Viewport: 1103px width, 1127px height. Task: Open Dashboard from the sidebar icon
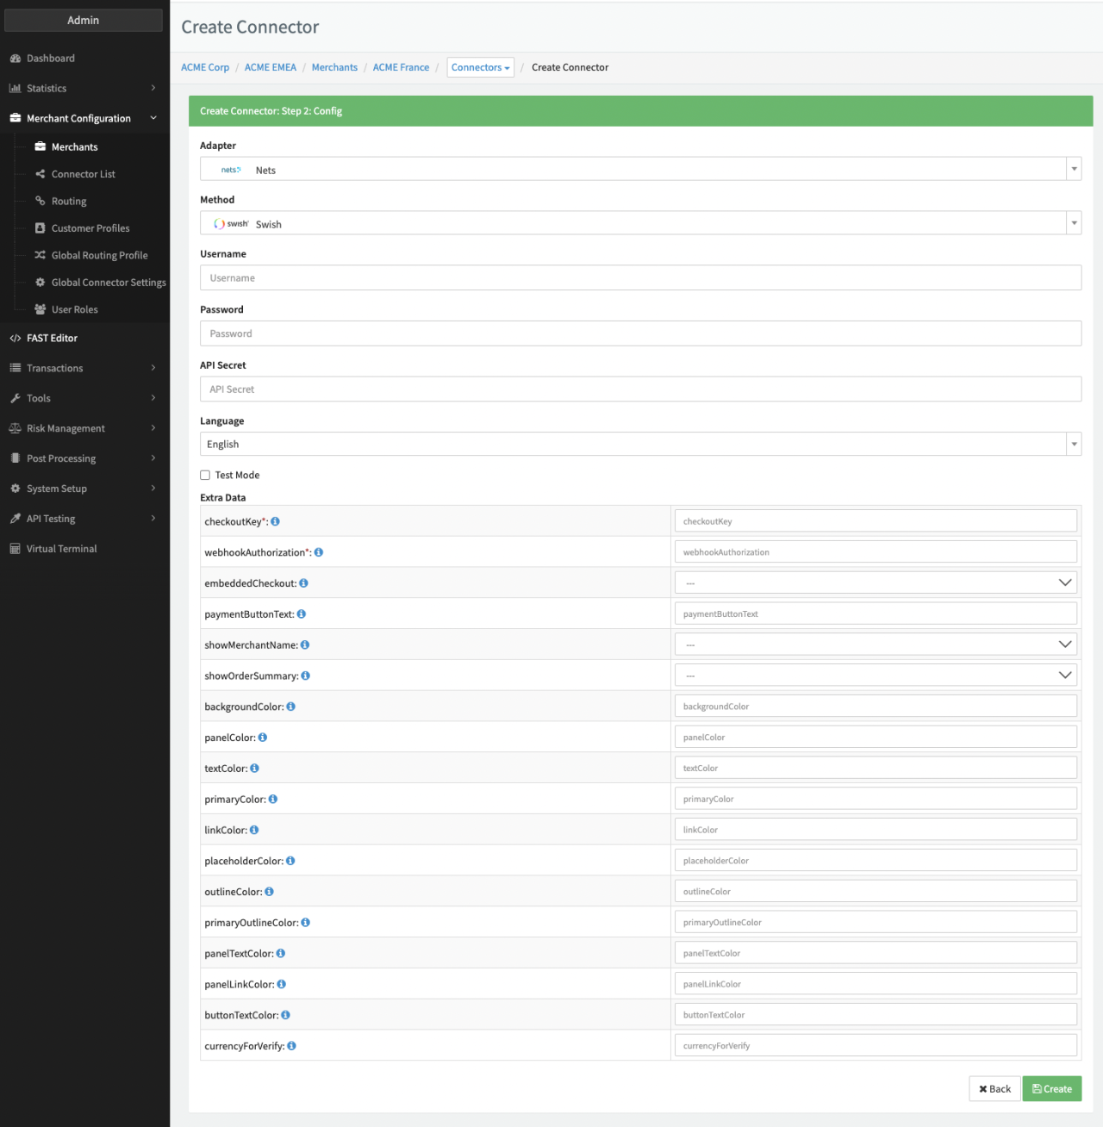point(16,59)
